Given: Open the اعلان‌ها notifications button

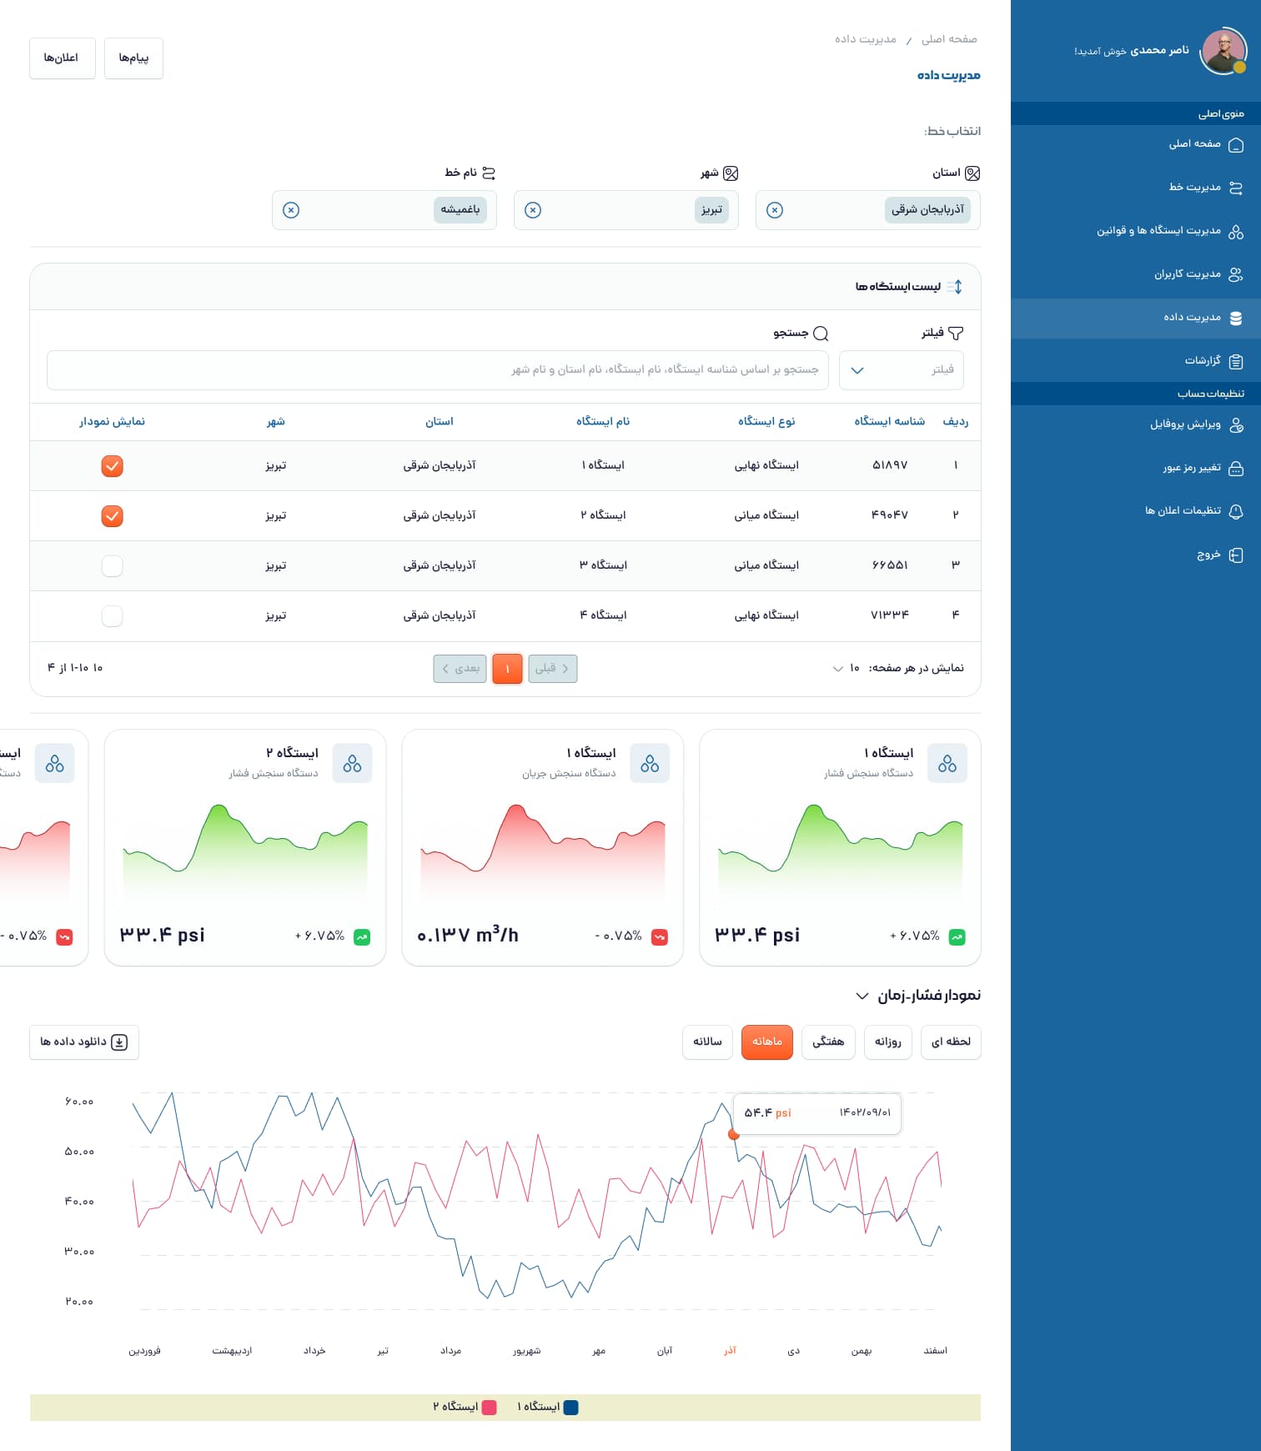Looking at the screenshot, I should tap(62, 58).
